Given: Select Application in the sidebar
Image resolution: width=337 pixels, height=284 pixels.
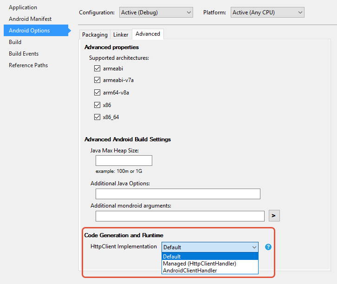Looking at the screenshot, I should 23,7.
